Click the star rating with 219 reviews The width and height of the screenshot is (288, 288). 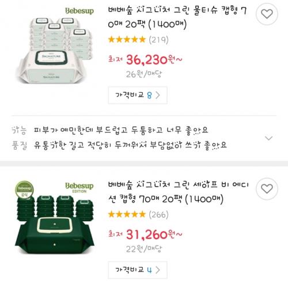coord(138,40)
